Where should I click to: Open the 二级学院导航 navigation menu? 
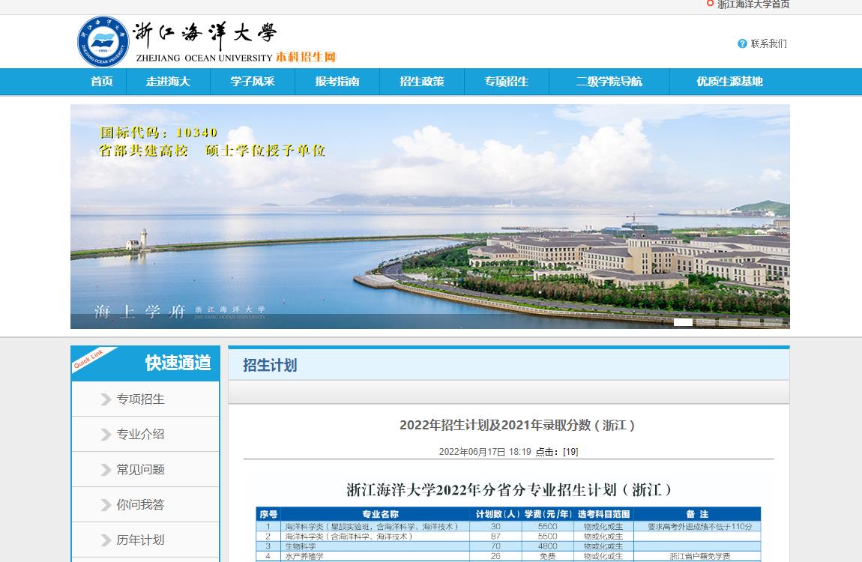(609, 82)
